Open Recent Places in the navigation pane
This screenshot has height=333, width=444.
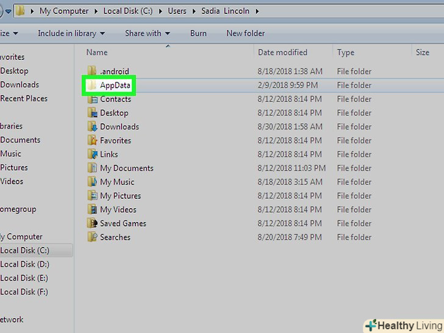click(x=24, y=99)
